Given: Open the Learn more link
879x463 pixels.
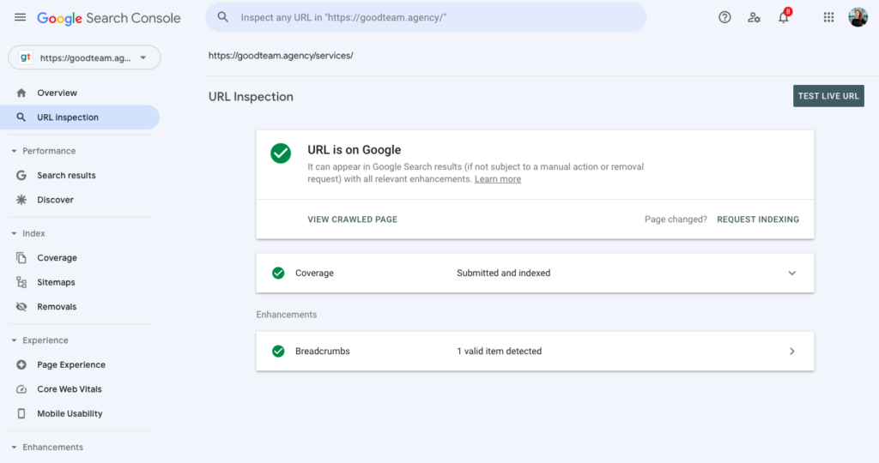Looking at the screenshot, I should pos(498,179).
